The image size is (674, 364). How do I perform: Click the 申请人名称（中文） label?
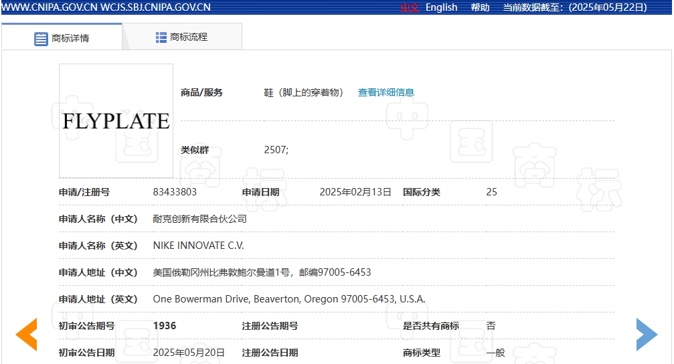(x=98, y=219)
